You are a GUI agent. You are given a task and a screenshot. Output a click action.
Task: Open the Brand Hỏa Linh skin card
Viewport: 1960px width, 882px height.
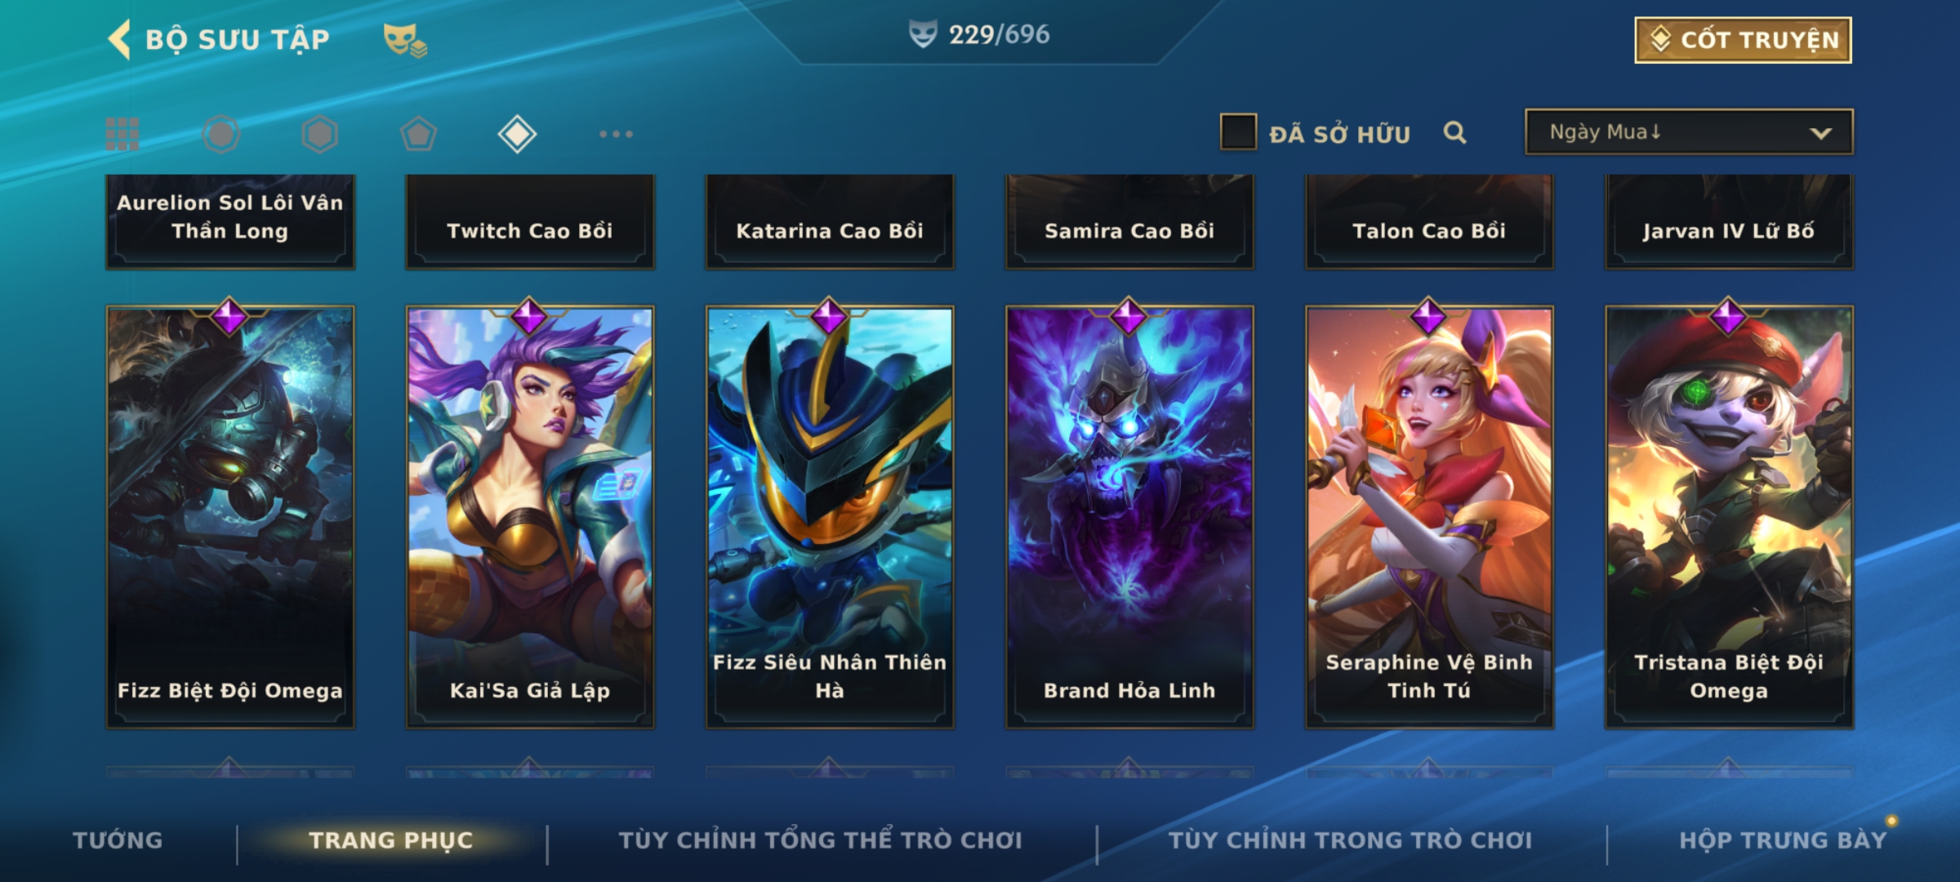(x=1129, y=516)
